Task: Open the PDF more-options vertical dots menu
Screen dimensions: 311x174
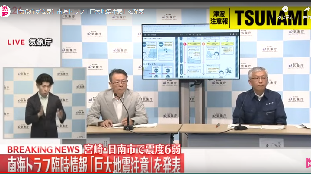Action: [x=236, y=34]
